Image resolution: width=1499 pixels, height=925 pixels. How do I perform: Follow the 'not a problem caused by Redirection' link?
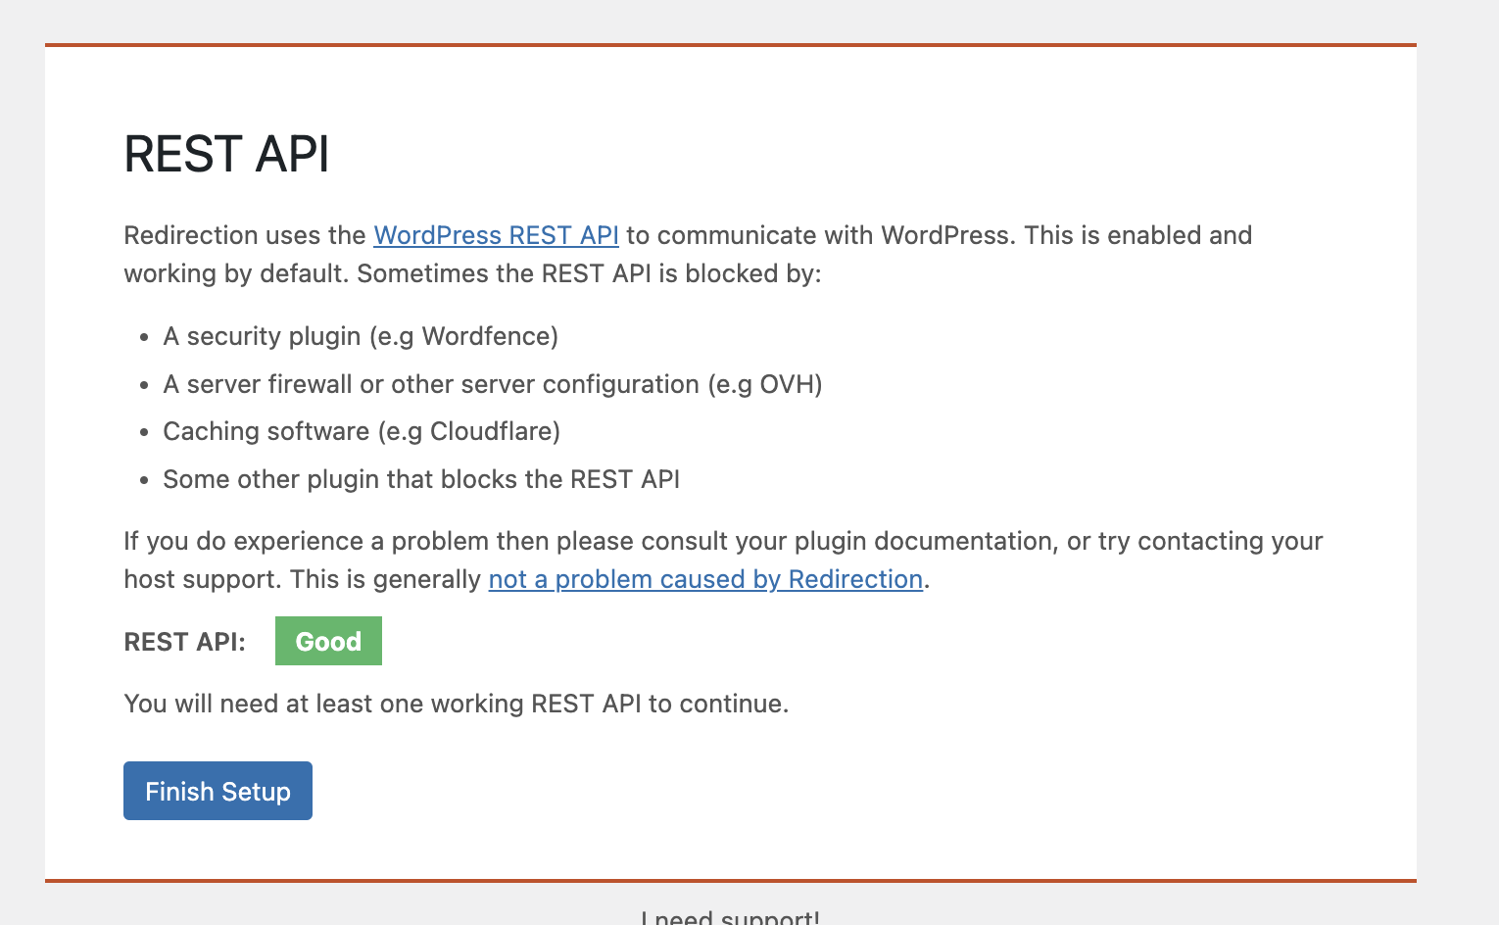tap(705, 579)
